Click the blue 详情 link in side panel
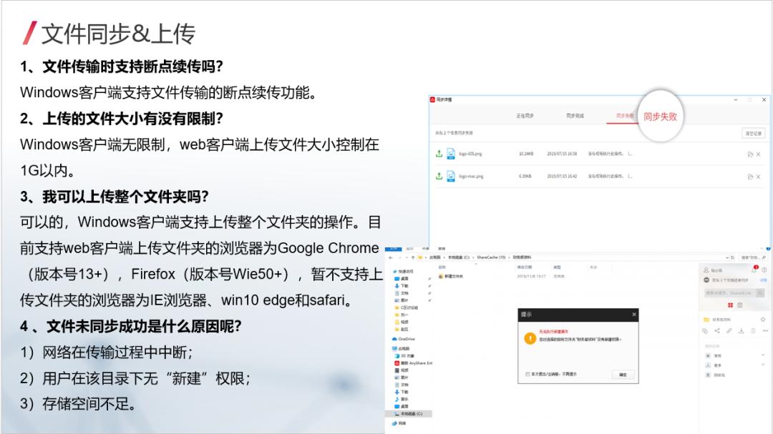This screenshot has width=773, height=434. pyautogui.click(x=764, y=280)
